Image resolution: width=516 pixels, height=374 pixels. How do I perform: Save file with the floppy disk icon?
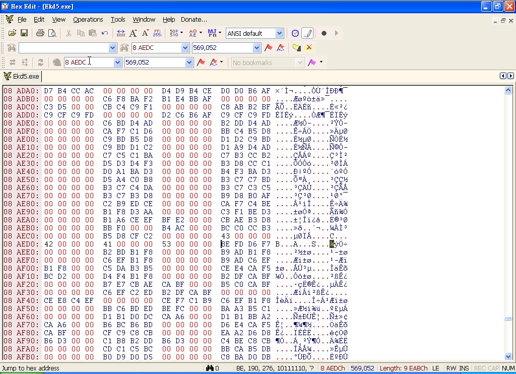(24, 33)
